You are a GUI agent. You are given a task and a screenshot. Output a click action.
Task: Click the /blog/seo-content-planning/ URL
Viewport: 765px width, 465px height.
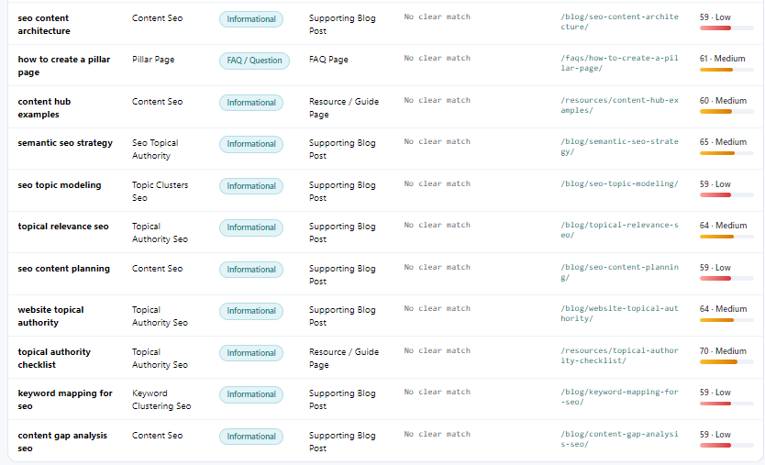(619, 272)
